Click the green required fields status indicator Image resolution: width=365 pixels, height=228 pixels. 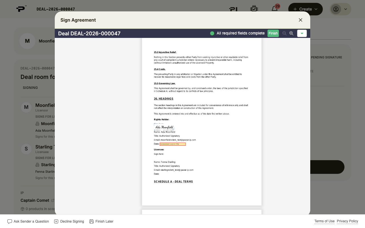212,33
